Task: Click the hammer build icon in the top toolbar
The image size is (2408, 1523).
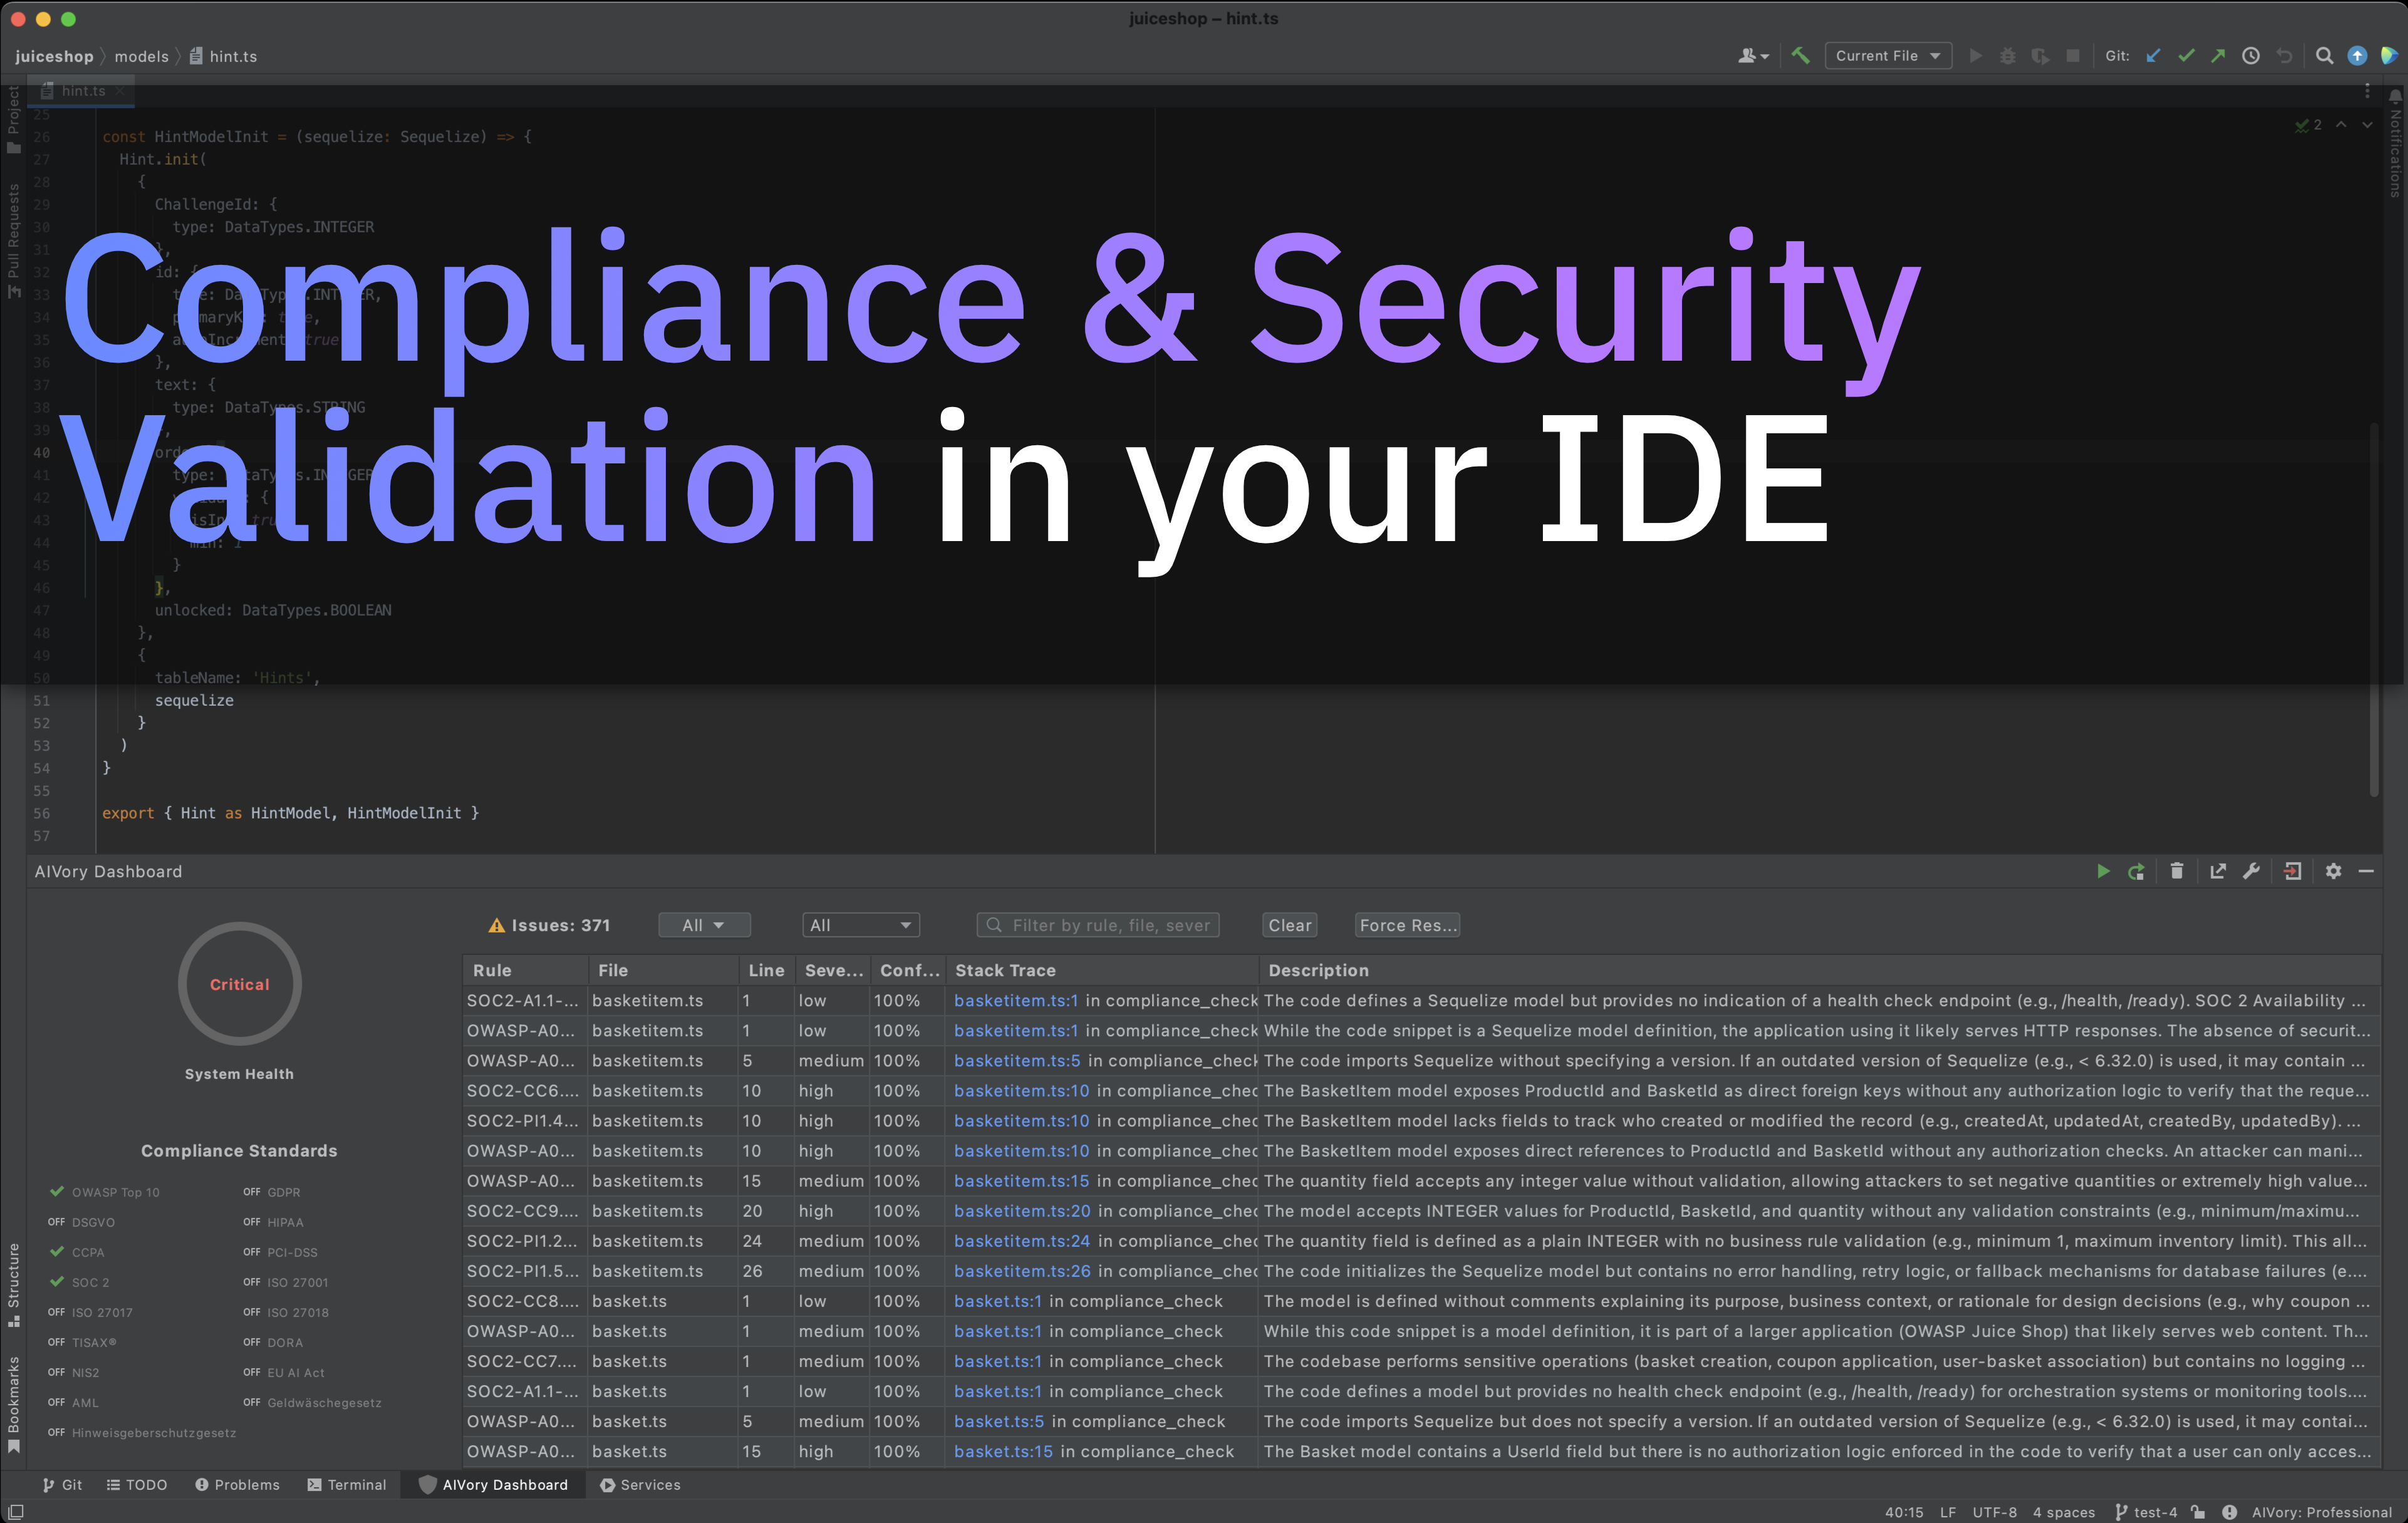Action: pos(1800,56)
